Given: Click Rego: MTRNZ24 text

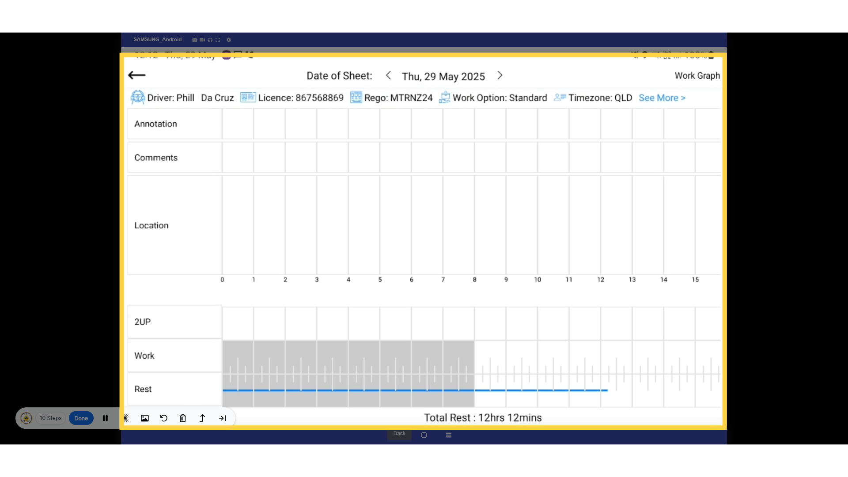Looking at the screenshot, I should (398, 98).
